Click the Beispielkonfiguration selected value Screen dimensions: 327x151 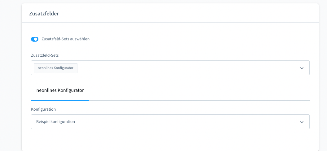pos(56,122)
